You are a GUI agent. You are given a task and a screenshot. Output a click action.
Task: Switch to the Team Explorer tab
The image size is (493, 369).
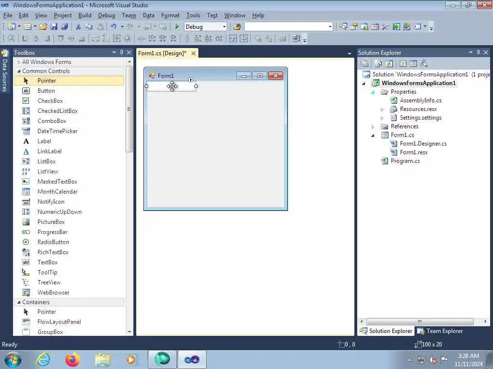pyautogui.click(x=440, y=331)
